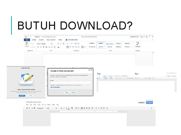Select the No Spacing style
Image resolution: width=181 pixels, height=135 pixels.
click(x=92, y=45)
